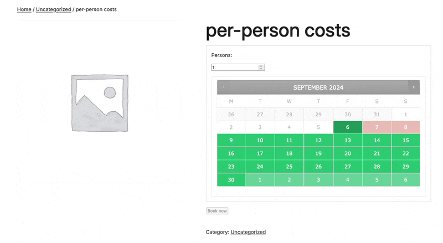
Task: Choose October 3 in last row
Action: 318,180
